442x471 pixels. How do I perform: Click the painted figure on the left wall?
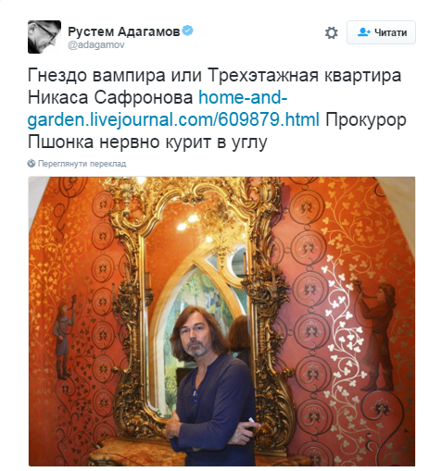point(64,336)
